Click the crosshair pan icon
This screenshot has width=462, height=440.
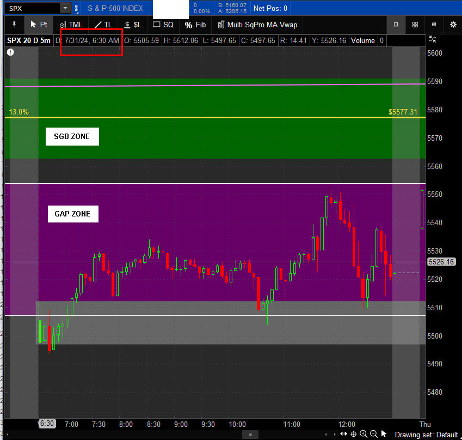[x=354, y=434]
